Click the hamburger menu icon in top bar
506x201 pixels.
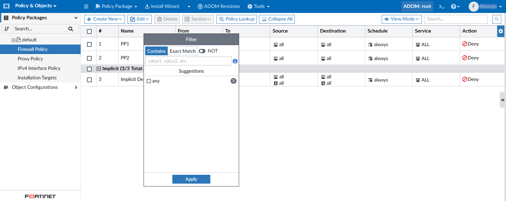[86, 6]
